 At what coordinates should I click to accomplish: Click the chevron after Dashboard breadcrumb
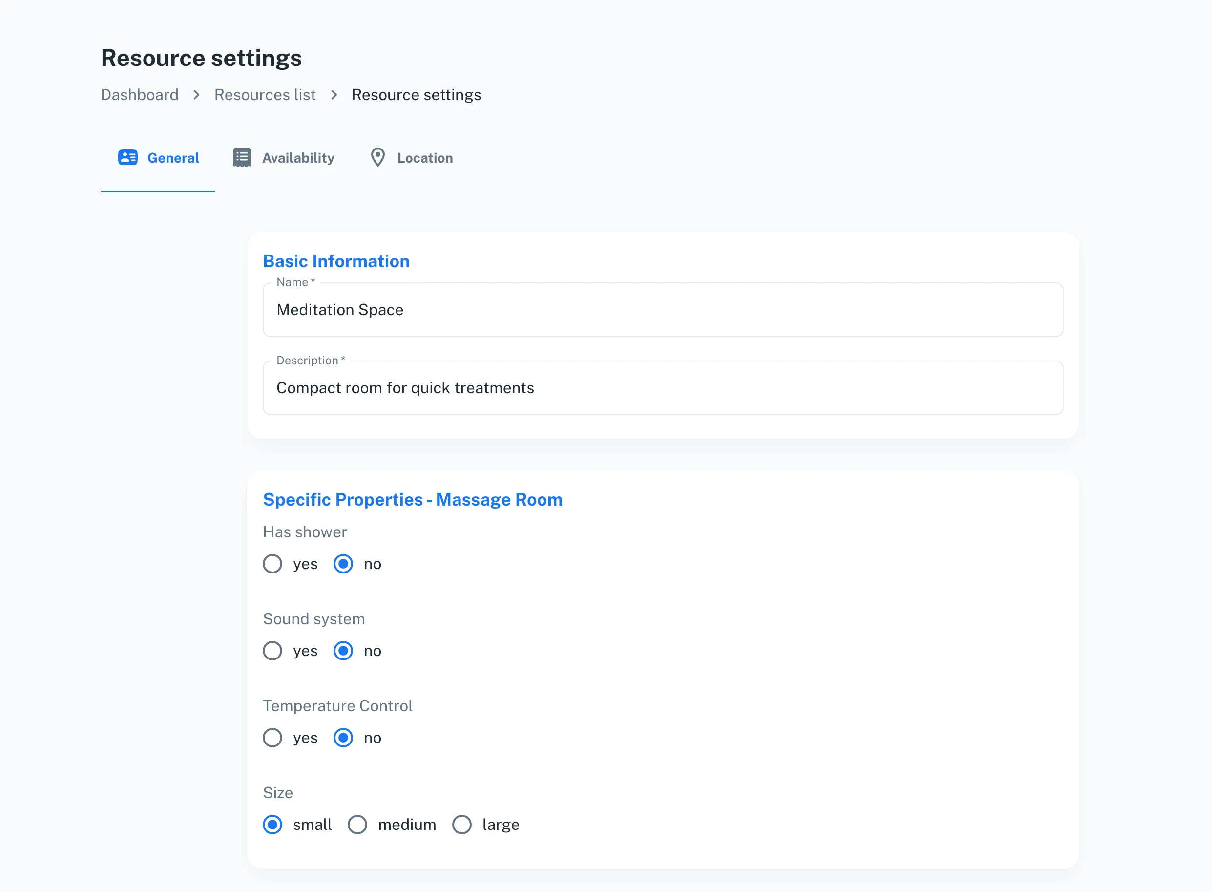point(195,94)
